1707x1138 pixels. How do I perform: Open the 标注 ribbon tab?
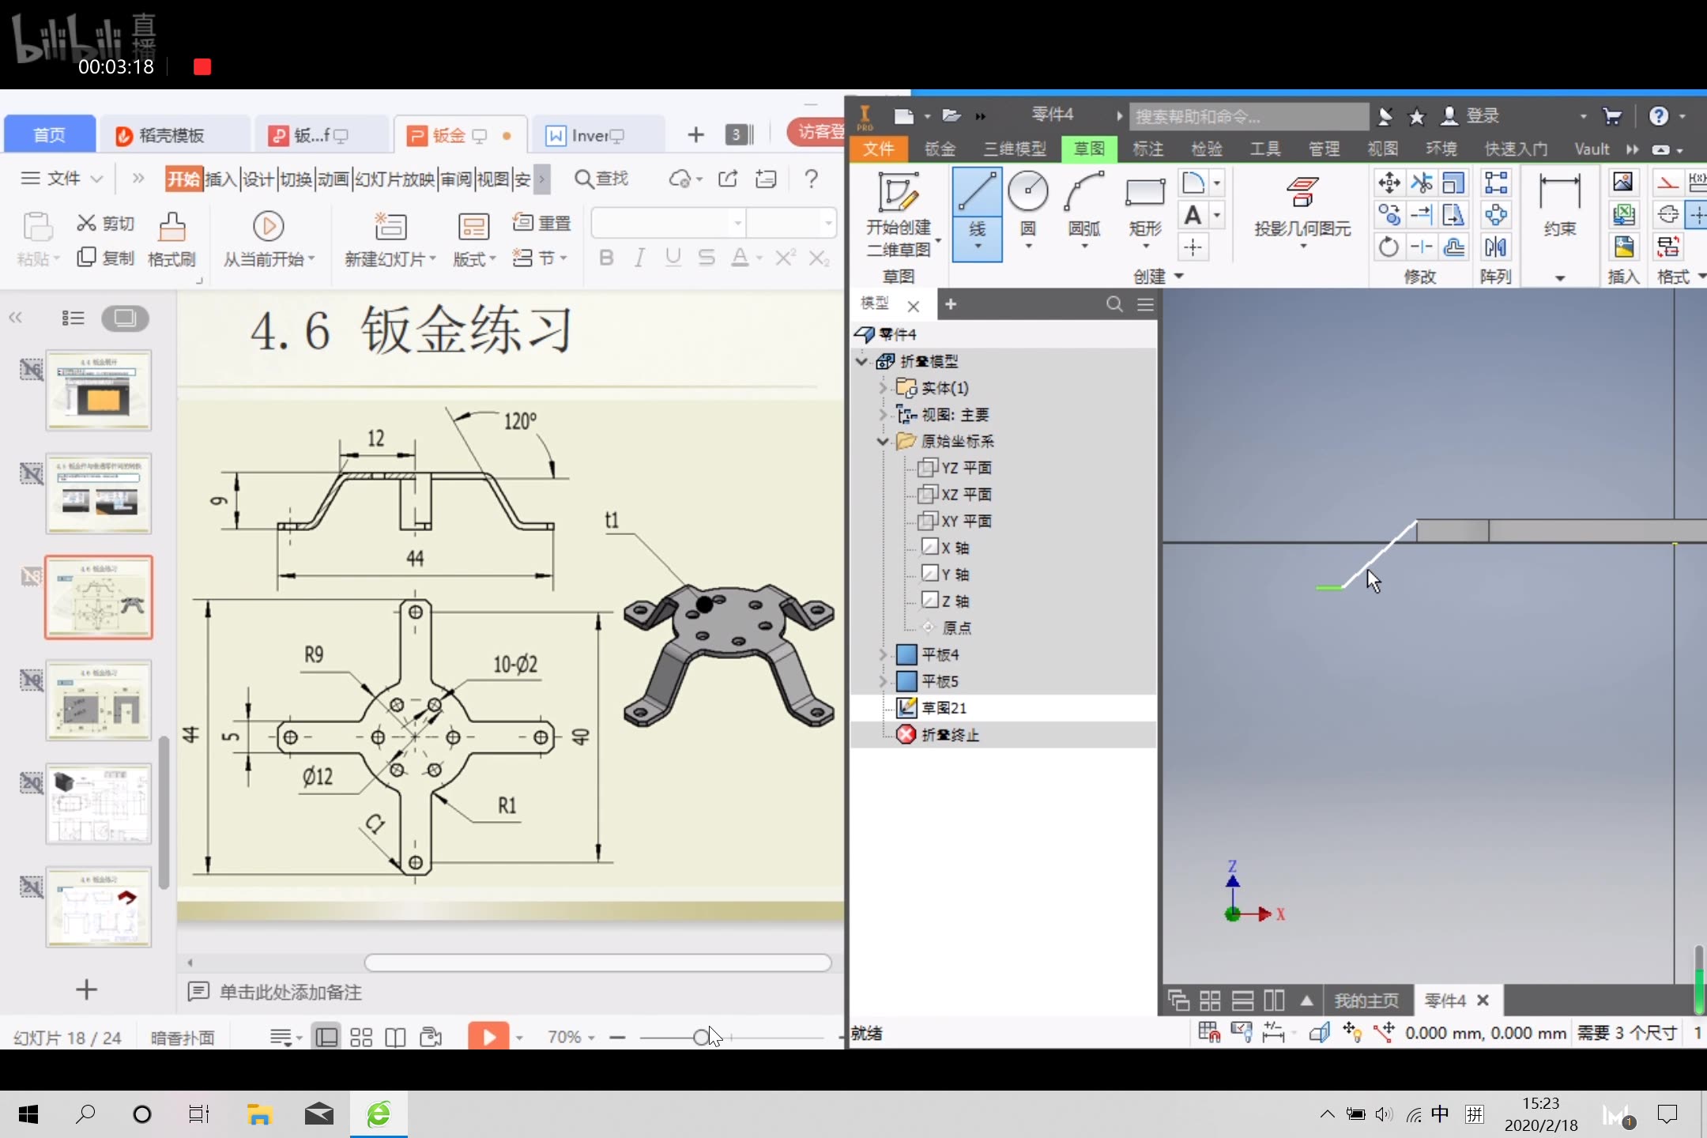1147,149
